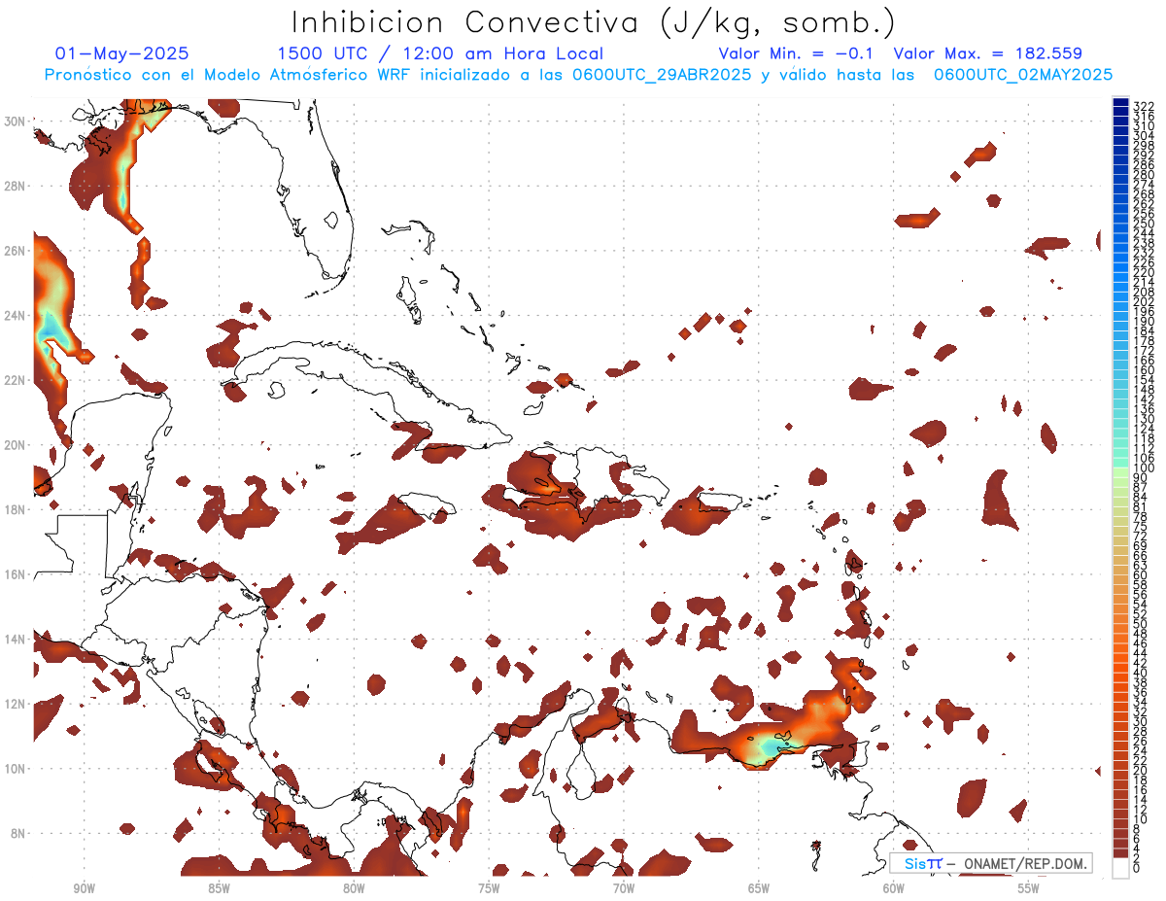The width and height of the screenshot is (1166, 901).
Task: Click the valid-until time '0600UTC_02MAY2025'
Action: (x=1023, y=75)
